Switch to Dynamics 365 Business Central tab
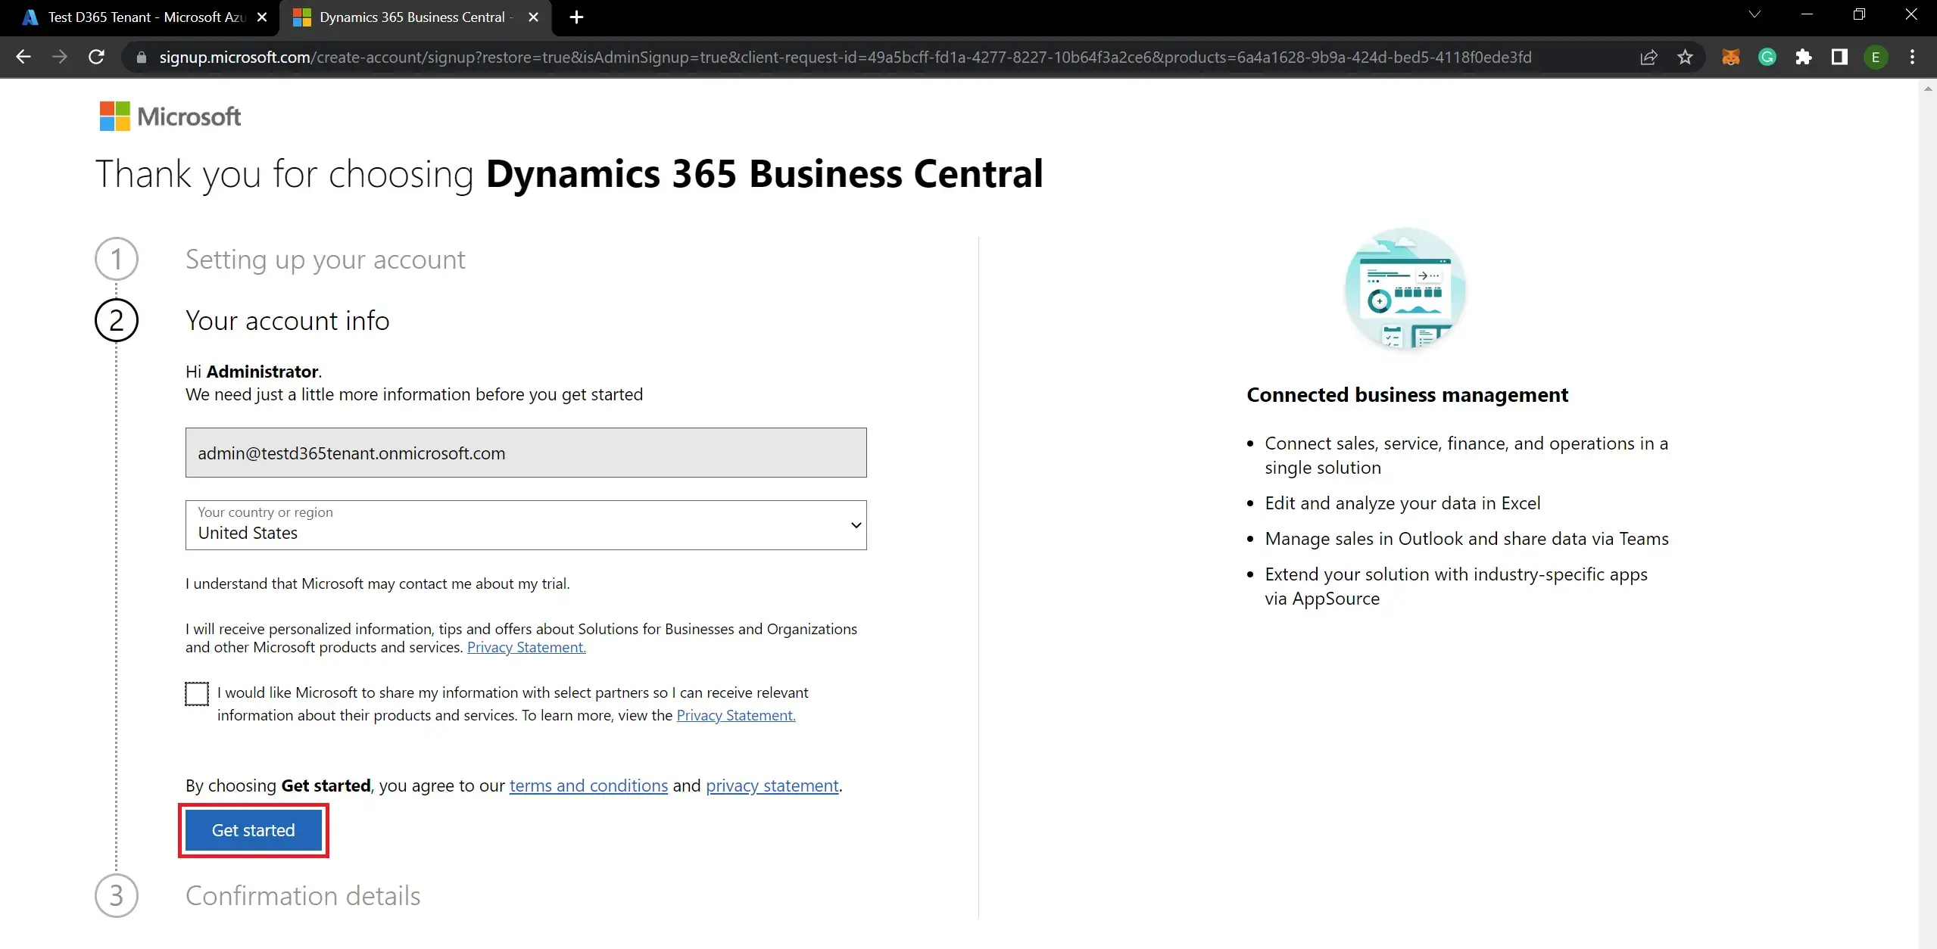Image resolution: width=1937 pixels, height=949 pixels. click(x=416, y=17)
